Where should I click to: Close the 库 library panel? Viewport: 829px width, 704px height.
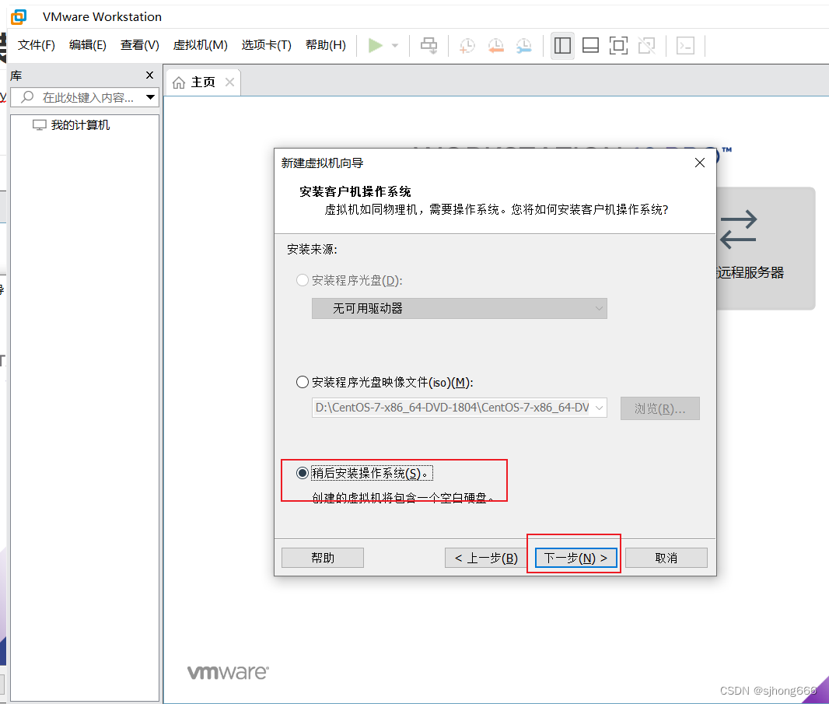pyautogui.click(x=149, y=75)
